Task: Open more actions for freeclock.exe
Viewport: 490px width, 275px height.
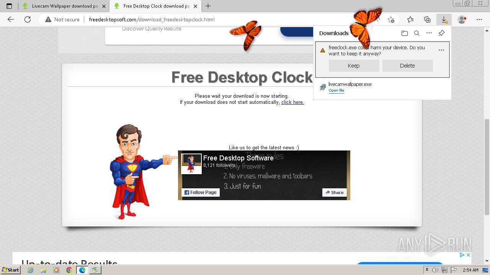Action: click(441, 50)
